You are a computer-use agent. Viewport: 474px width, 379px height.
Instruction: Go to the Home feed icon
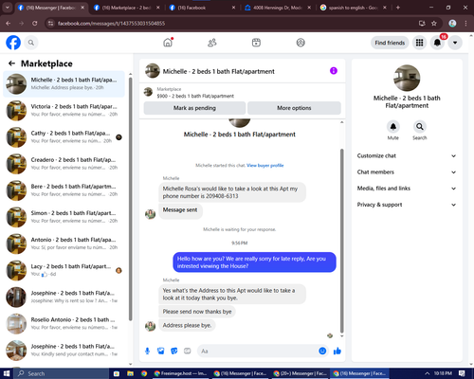(168, 43)
